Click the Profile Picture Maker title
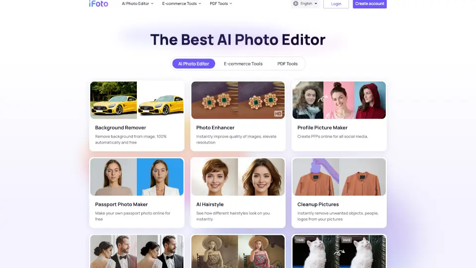 [322, 128]
